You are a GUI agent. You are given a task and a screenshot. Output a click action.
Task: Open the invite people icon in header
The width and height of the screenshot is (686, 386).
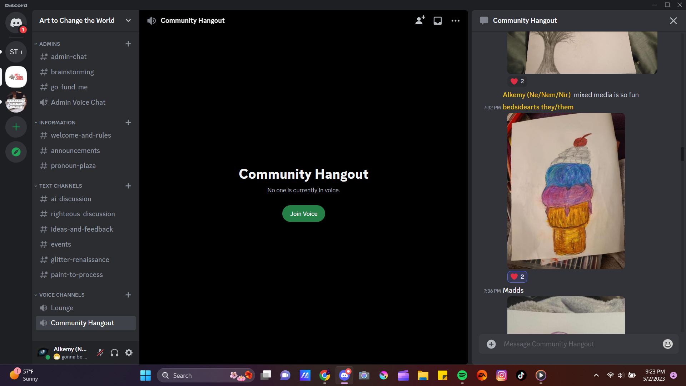pyautogui.click(x=420, y=21)
